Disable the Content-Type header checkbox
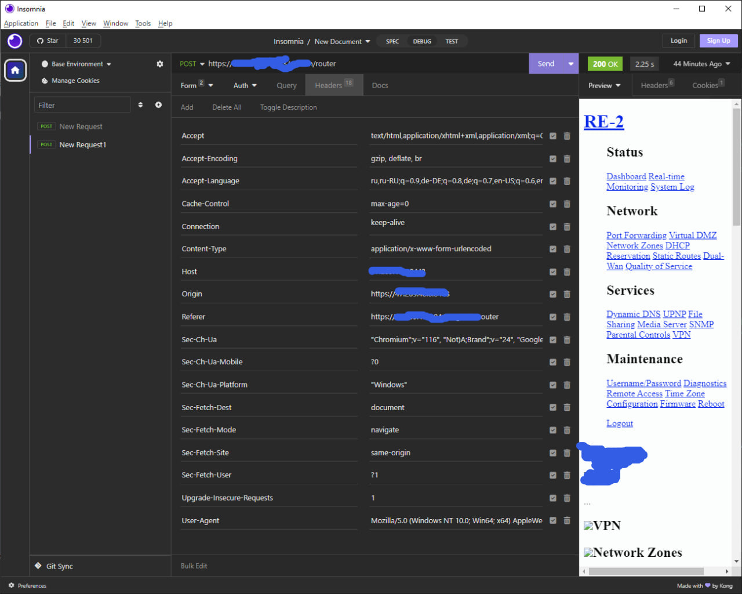This screenshot has width=742, height=594. (553, 249)
